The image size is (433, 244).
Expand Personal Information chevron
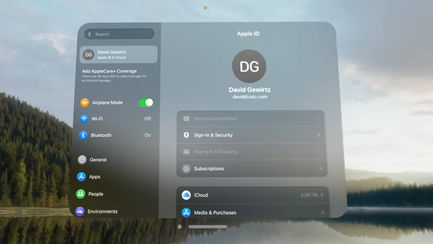click(318, 119)
